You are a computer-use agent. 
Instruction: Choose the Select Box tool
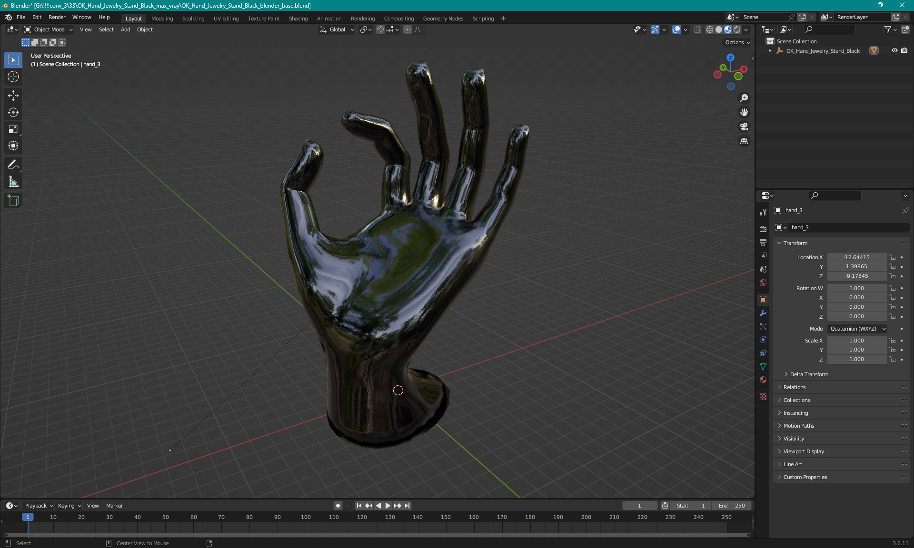point(13,60)
